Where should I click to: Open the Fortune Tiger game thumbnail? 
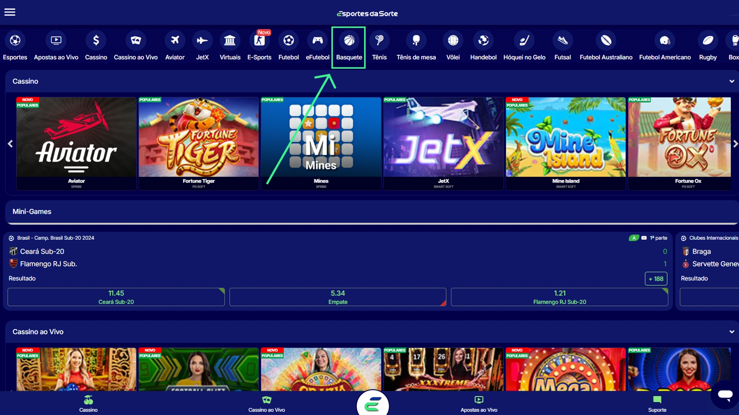[x=199, y=137]
